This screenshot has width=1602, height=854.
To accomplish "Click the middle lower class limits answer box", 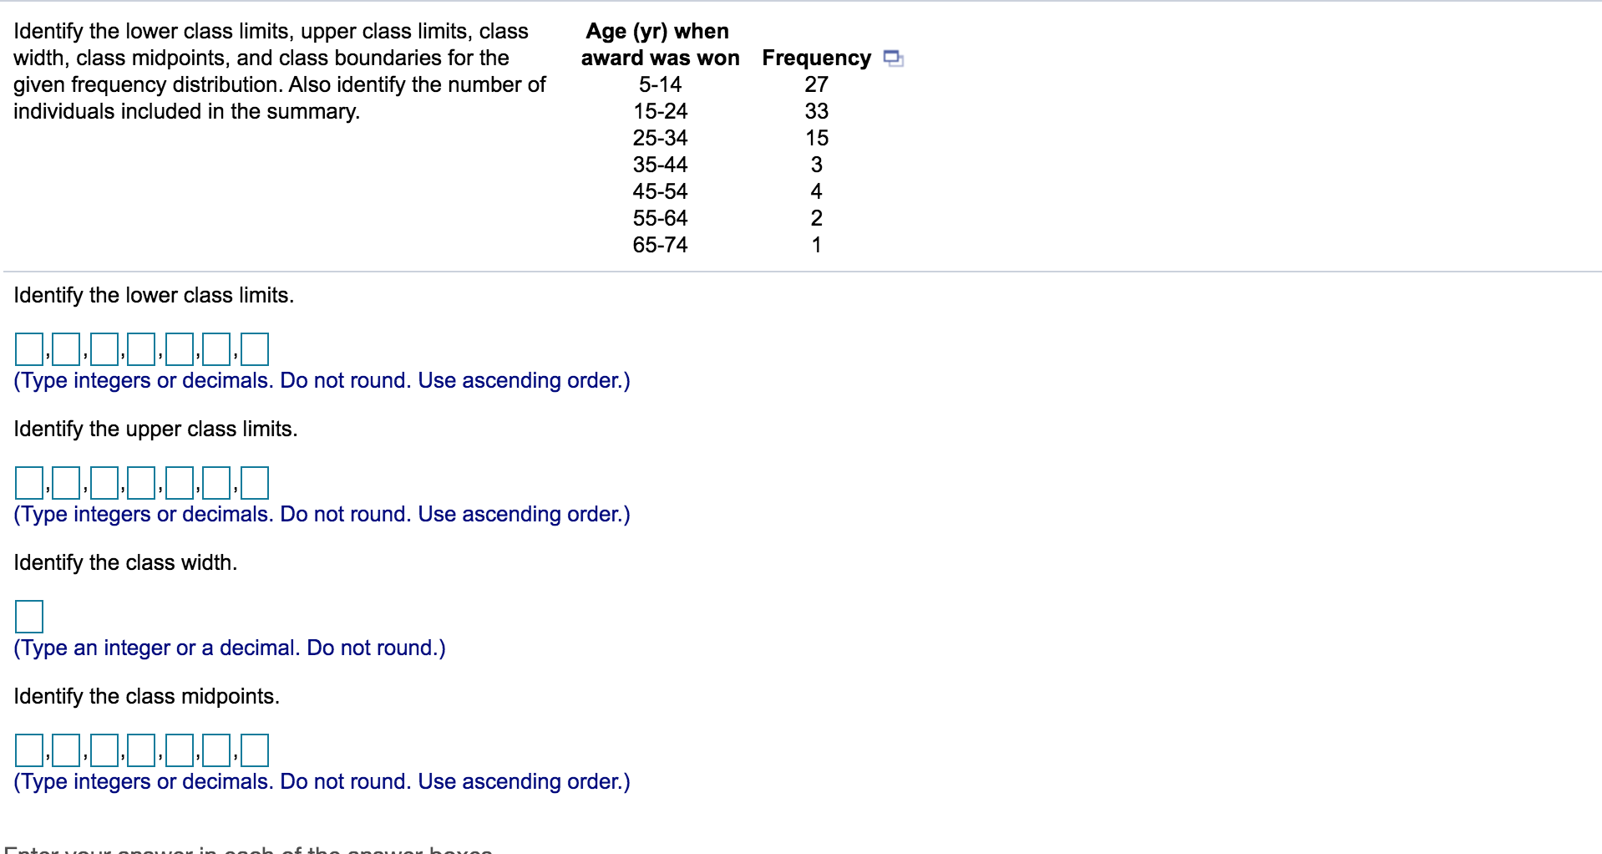I will pyautogui.click(x=140, y=348).
